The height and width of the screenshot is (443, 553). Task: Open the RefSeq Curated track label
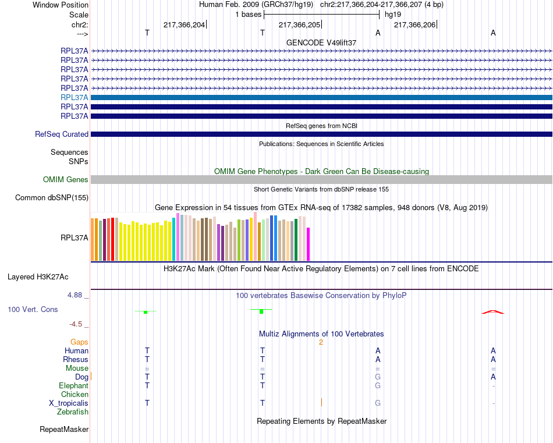coord(62,134)
